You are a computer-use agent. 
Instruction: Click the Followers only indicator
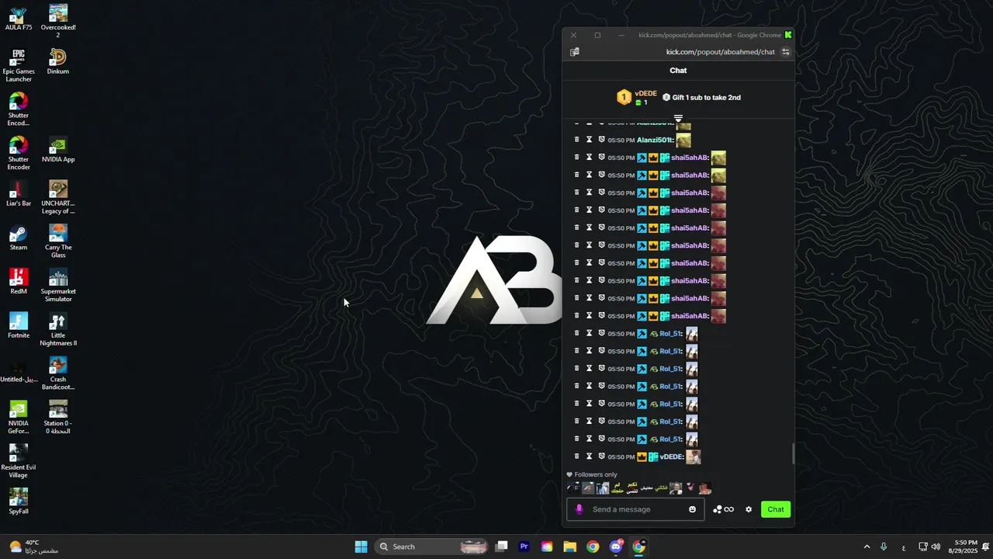point(592,474)
